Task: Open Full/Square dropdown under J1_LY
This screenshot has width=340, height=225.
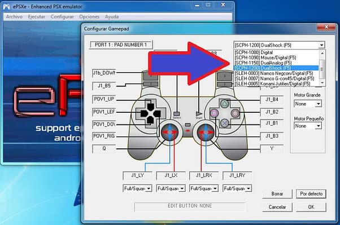Action: click(x=137, y=188)
